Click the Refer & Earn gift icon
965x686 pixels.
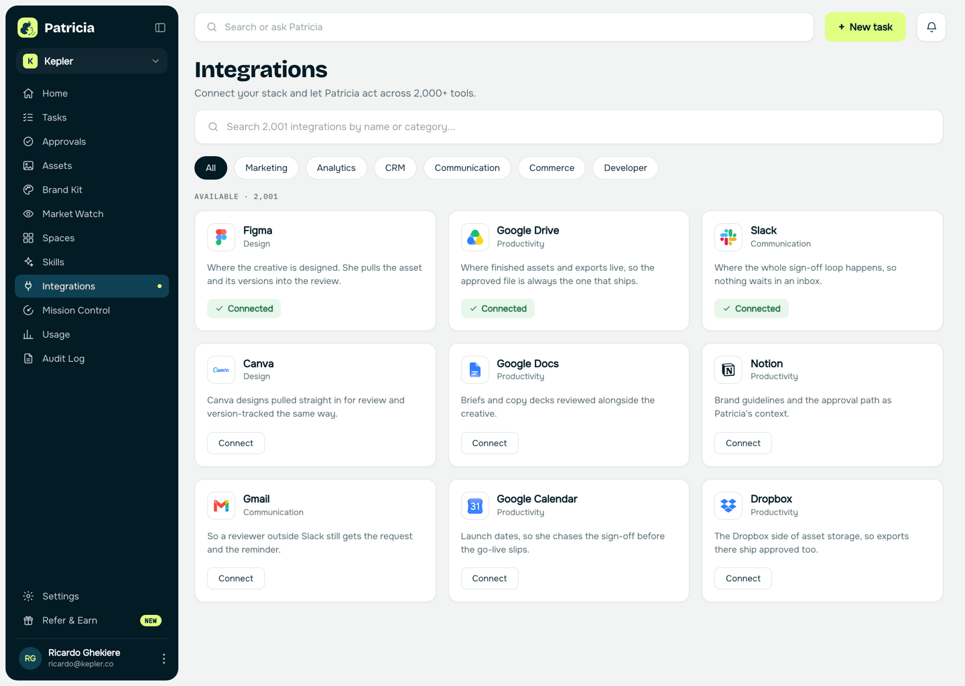coord(28,620)
